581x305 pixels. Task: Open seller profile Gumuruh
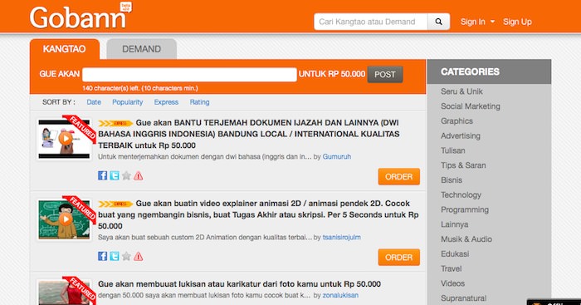[337, 156]
